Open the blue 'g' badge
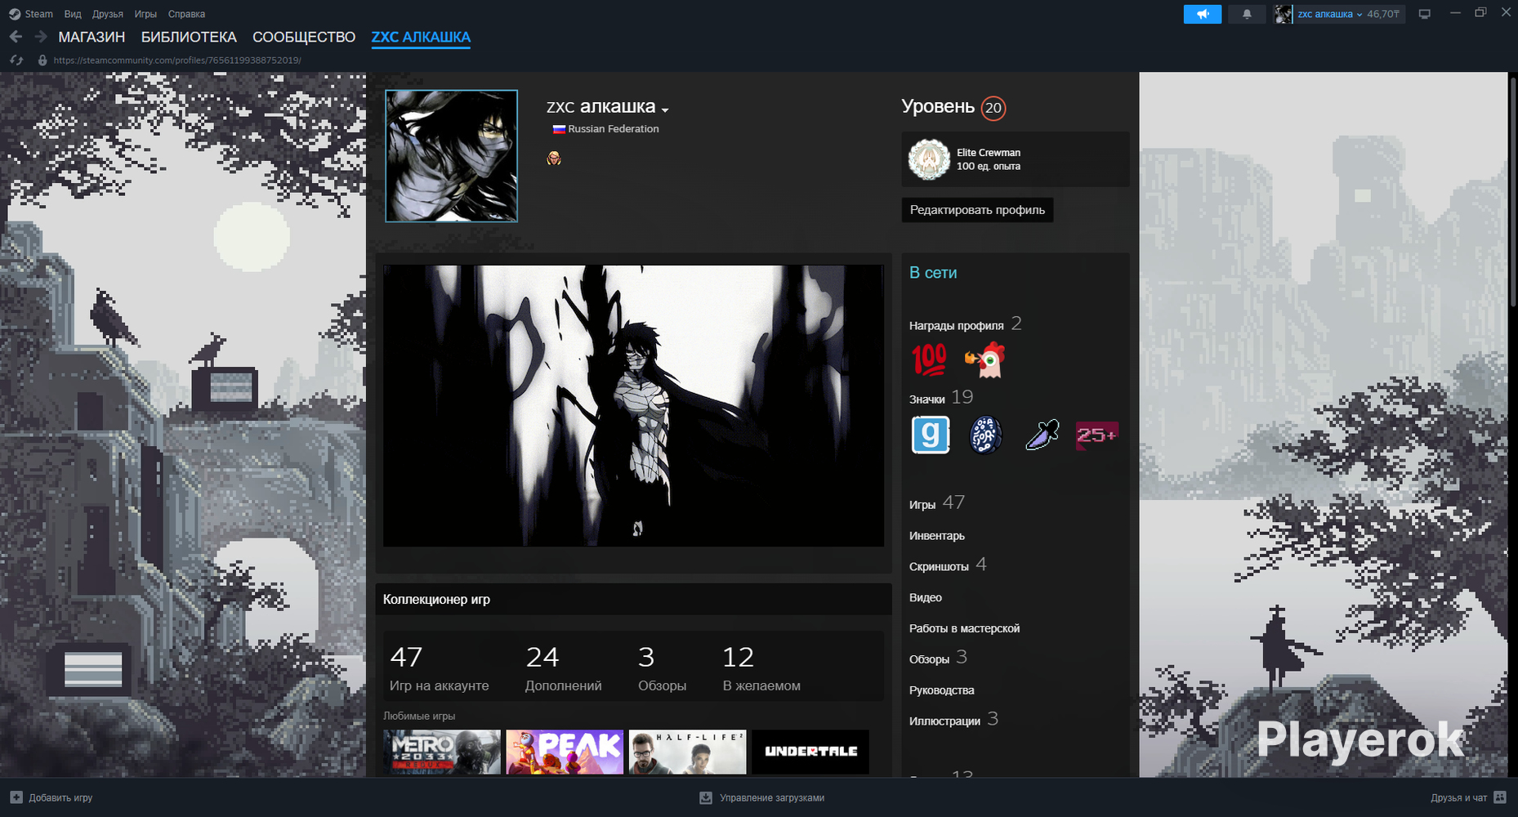This screenshot has width=1518, height=817. click(x=931, y=435)
